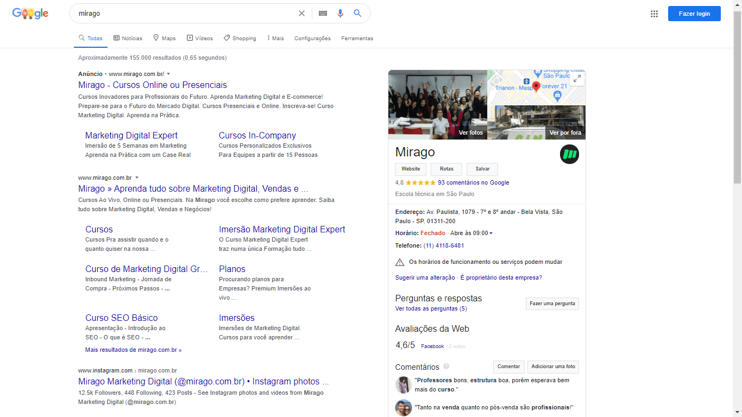Clear the search box with the X icon

tap(301, 14)
